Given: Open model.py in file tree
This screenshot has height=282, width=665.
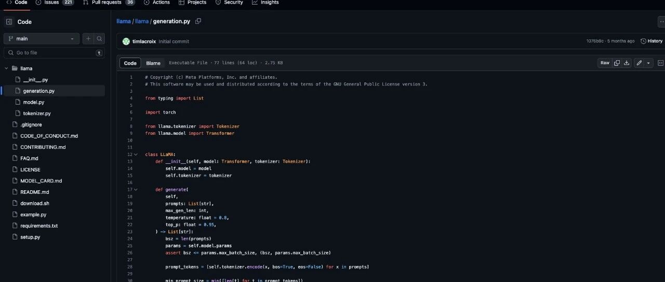Looking at the screenshot, I should pos(34,102).
